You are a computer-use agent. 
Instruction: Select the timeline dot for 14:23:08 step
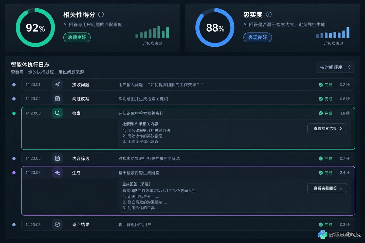point(14,225)
